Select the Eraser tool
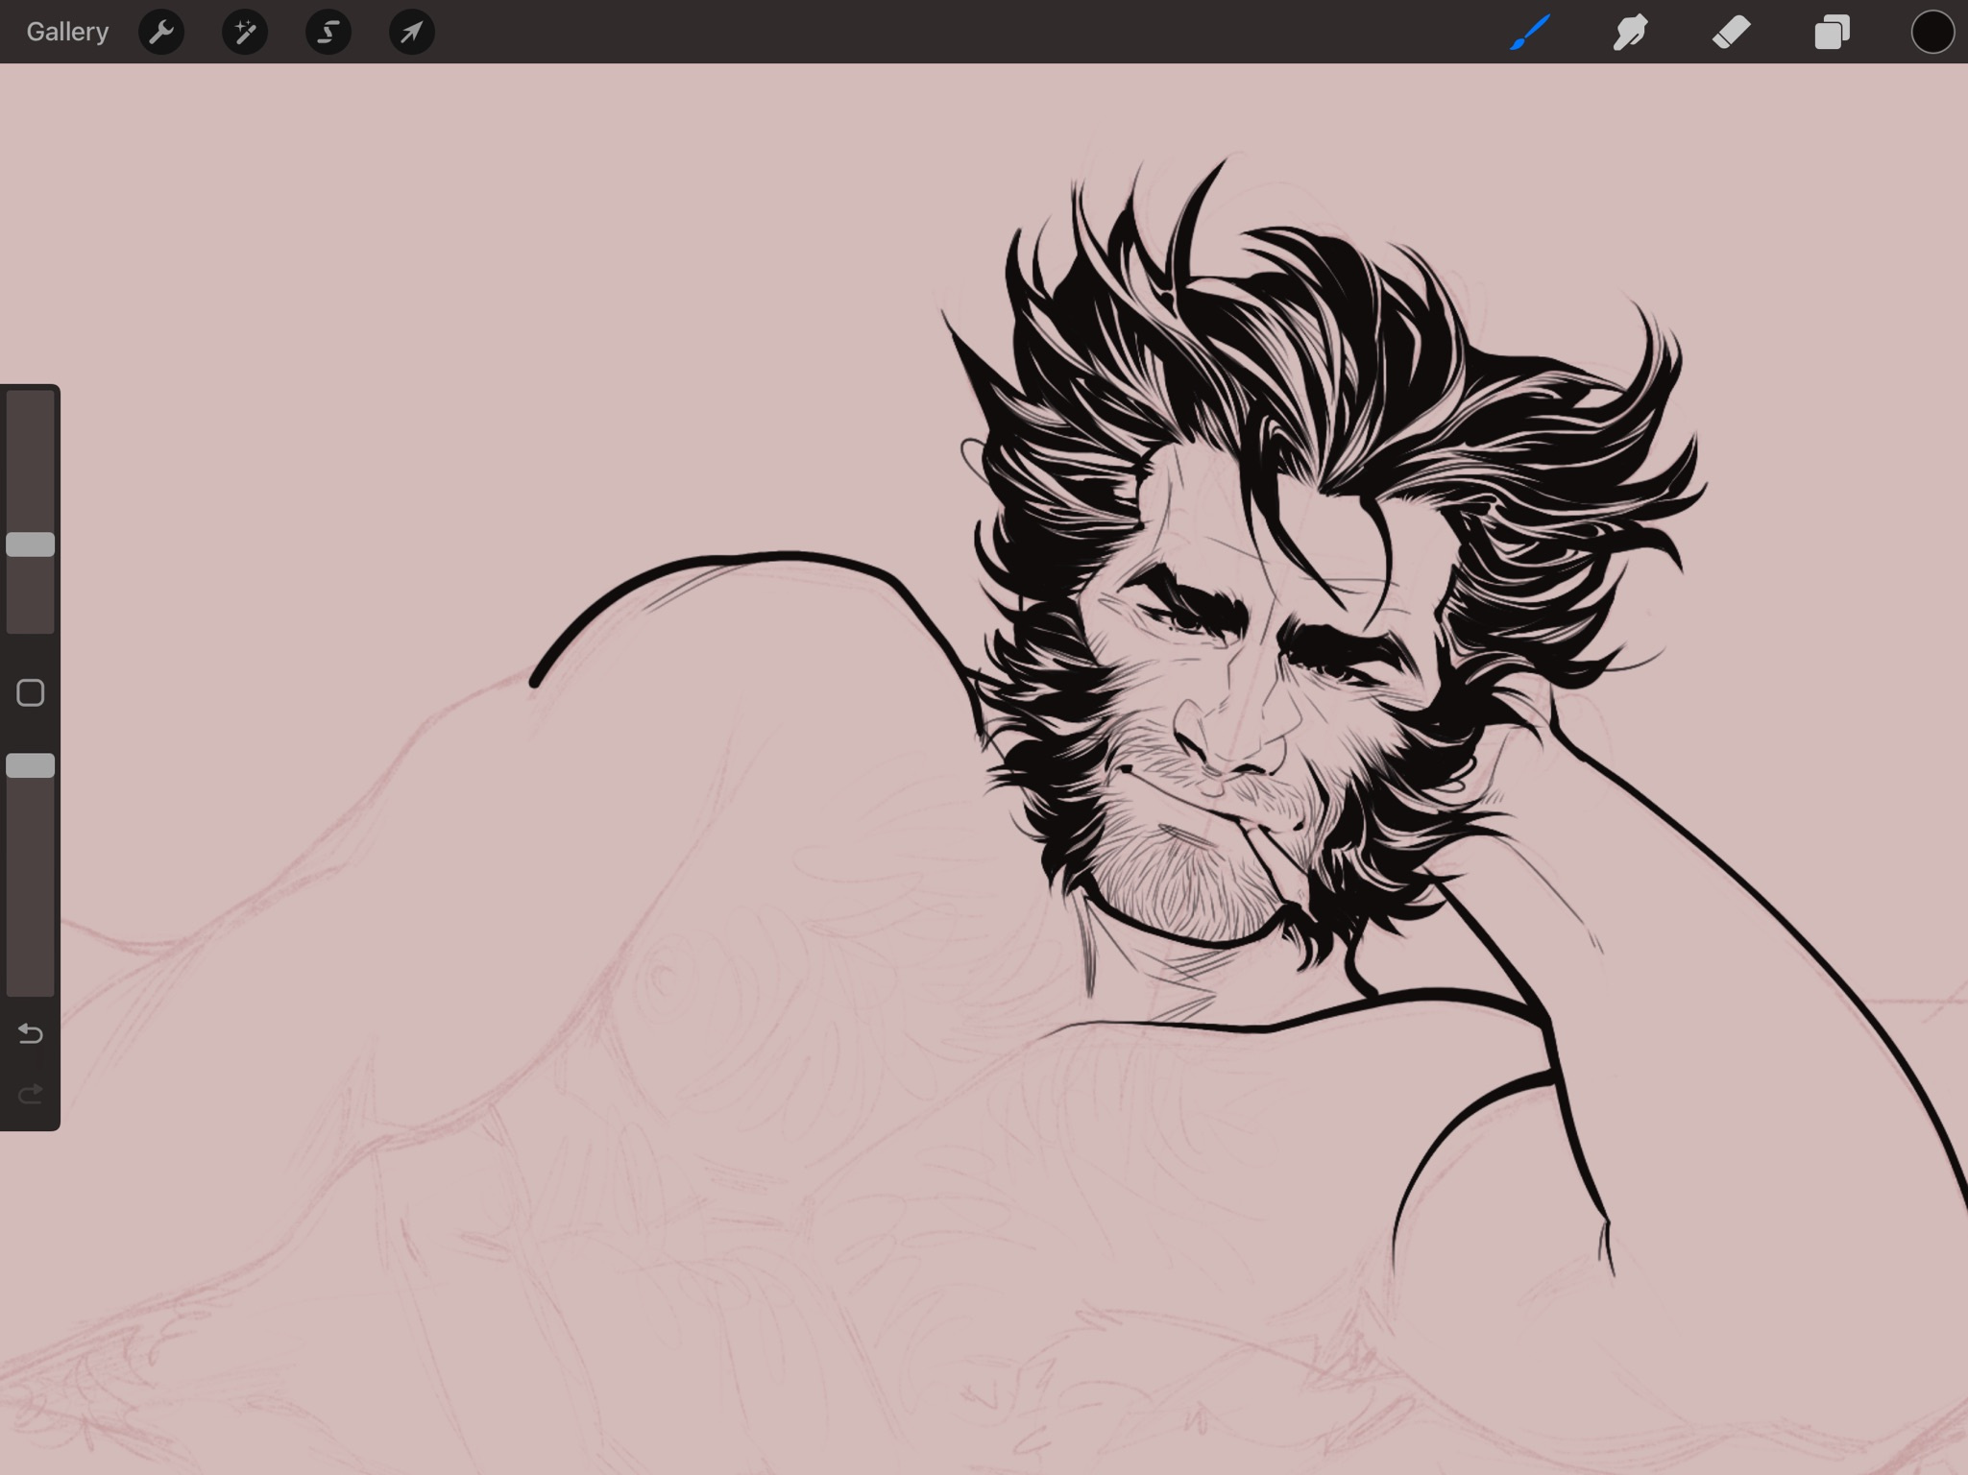 pyautogui.click(x=1732, y=32)
